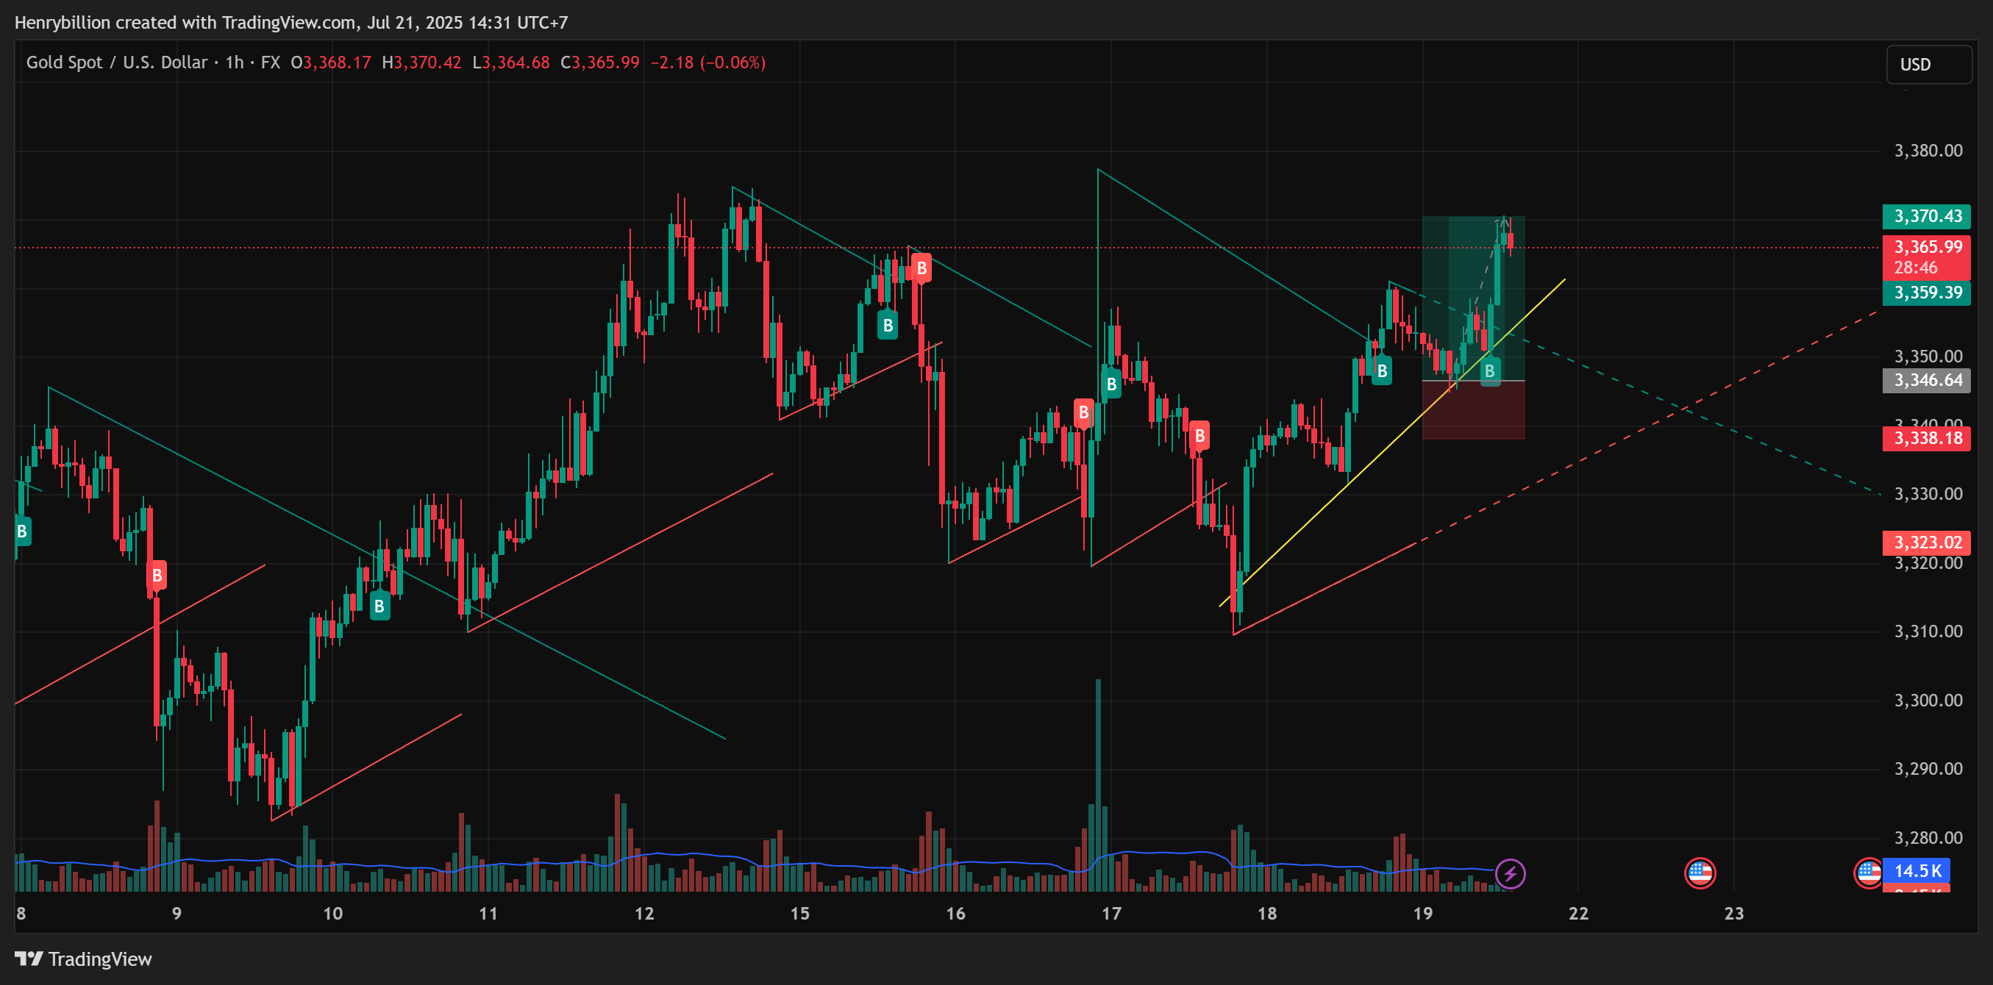Click the FX exchange label in the legend

271,62
